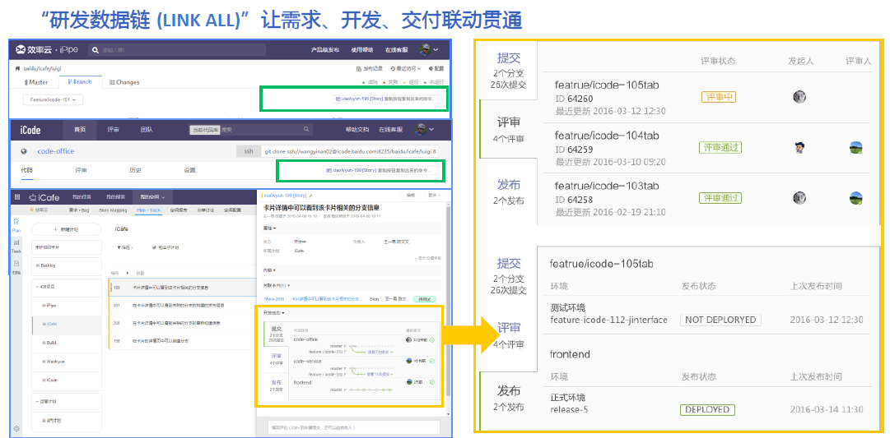Screen dimensions: 890x438
Task: Open the user avatar menu in iPipe header
Action: click(429, 50)
